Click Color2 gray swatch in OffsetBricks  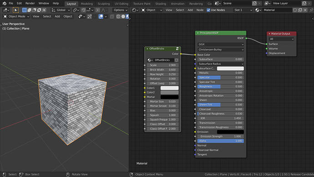pos(169,93)
